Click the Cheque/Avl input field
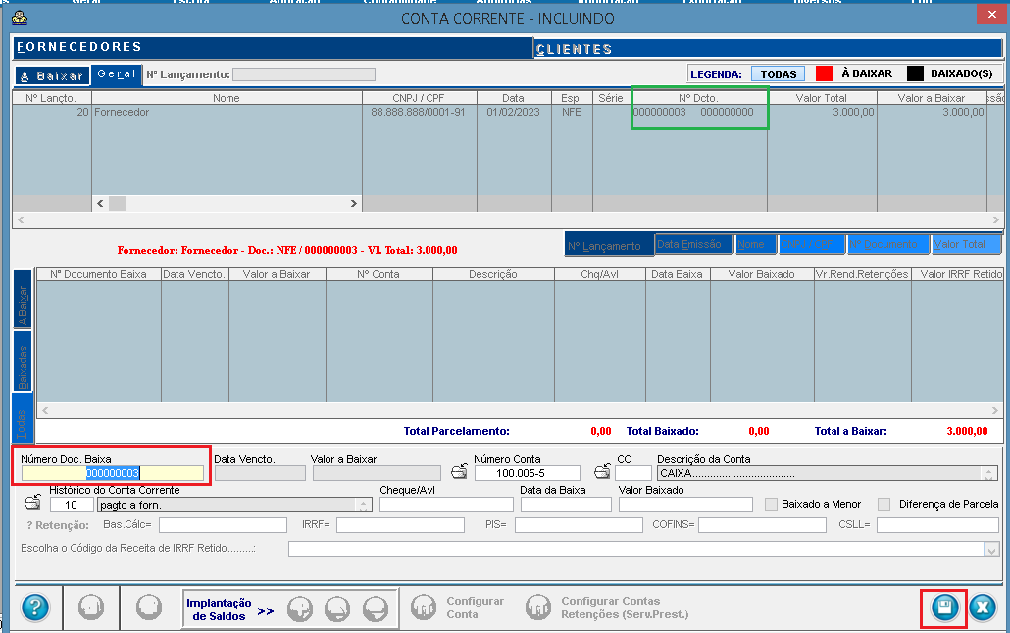The image size is (1010, 633). tap(446, 505)
